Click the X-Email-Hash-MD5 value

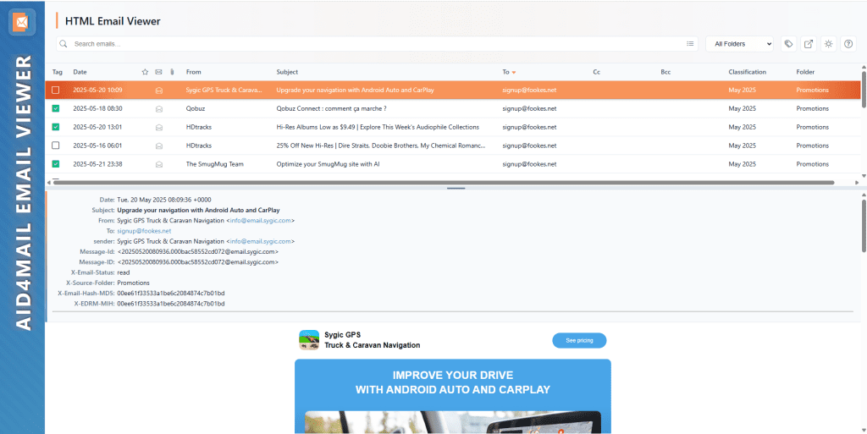click(x=171, y=294)
